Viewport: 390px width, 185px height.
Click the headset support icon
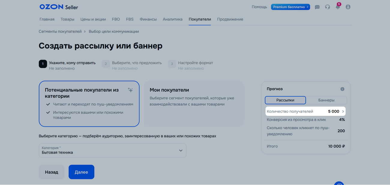coord(327,7)
